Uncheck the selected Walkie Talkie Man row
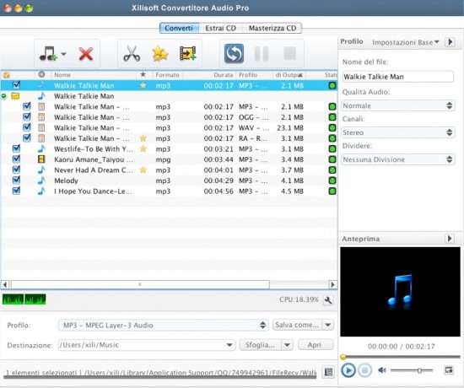The image size is (464, 388). pyautogui.click(x=16, y=85)
